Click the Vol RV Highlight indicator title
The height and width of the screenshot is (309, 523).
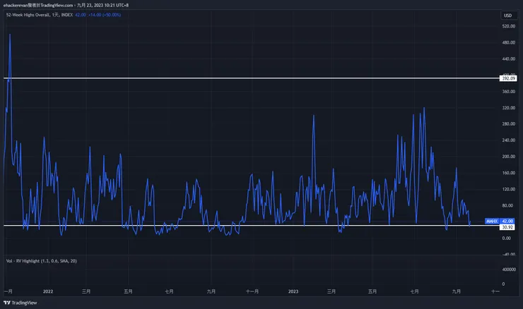coord(42,261)
